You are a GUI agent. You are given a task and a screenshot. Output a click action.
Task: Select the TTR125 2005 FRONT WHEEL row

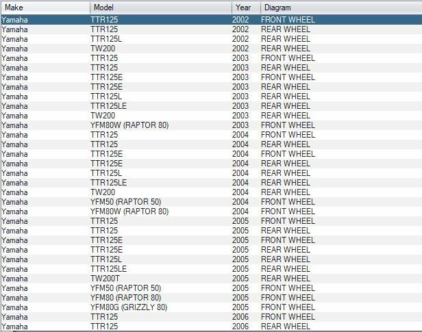pyautogui.click(x=212, y=221)
